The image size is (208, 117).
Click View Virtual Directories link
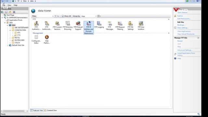tap(186, 34)
